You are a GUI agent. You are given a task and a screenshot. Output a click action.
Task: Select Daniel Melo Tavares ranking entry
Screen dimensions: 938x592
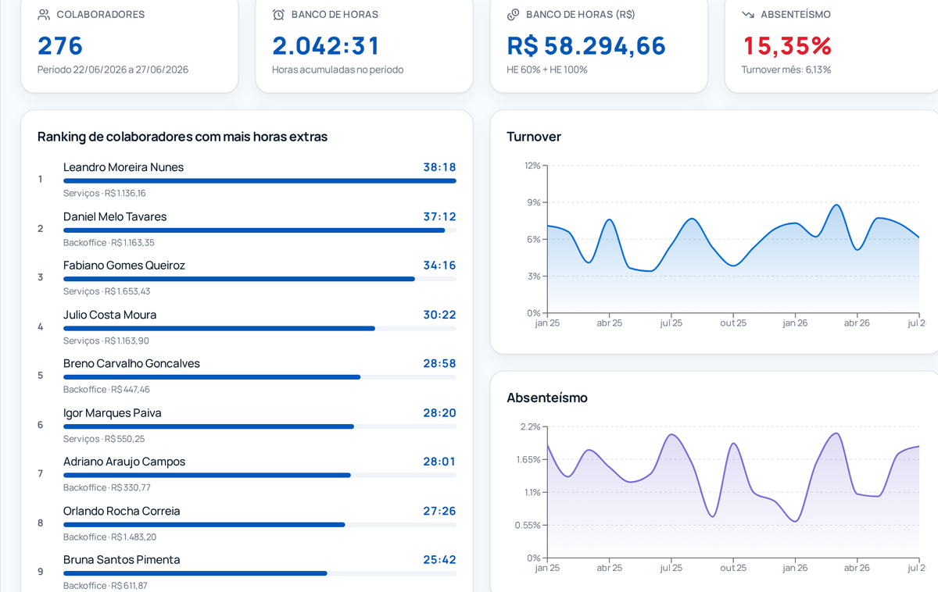[x=247, y=229]
